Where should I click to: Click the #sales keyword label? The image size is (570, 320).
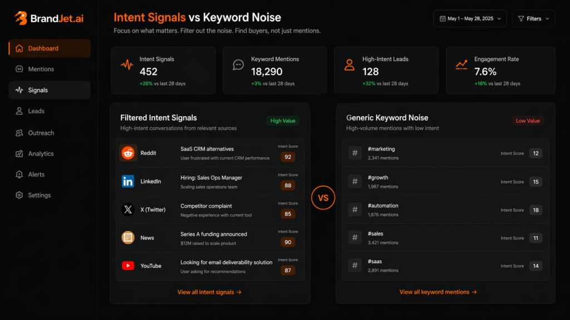coord(376,234)
